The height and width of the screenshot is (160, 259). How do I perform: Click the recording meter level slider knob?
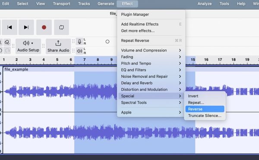pyautogui.click(x=107, y=42)
